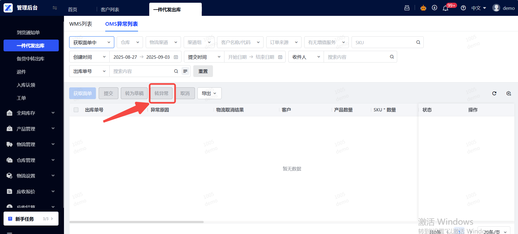Click the 仓库管理 icon
Screen dimensions: 518x234
[x=10, y=160]
